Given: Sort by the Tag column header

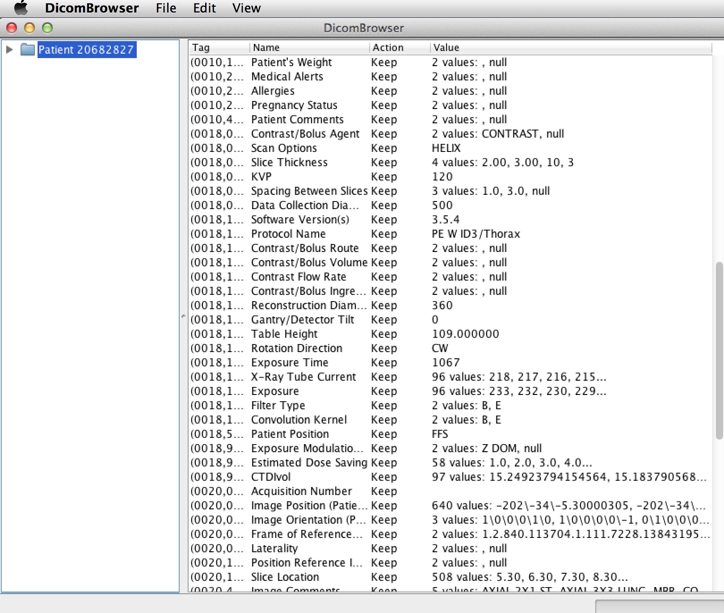Looking at the screenshot, I should [x=219, y=47].
